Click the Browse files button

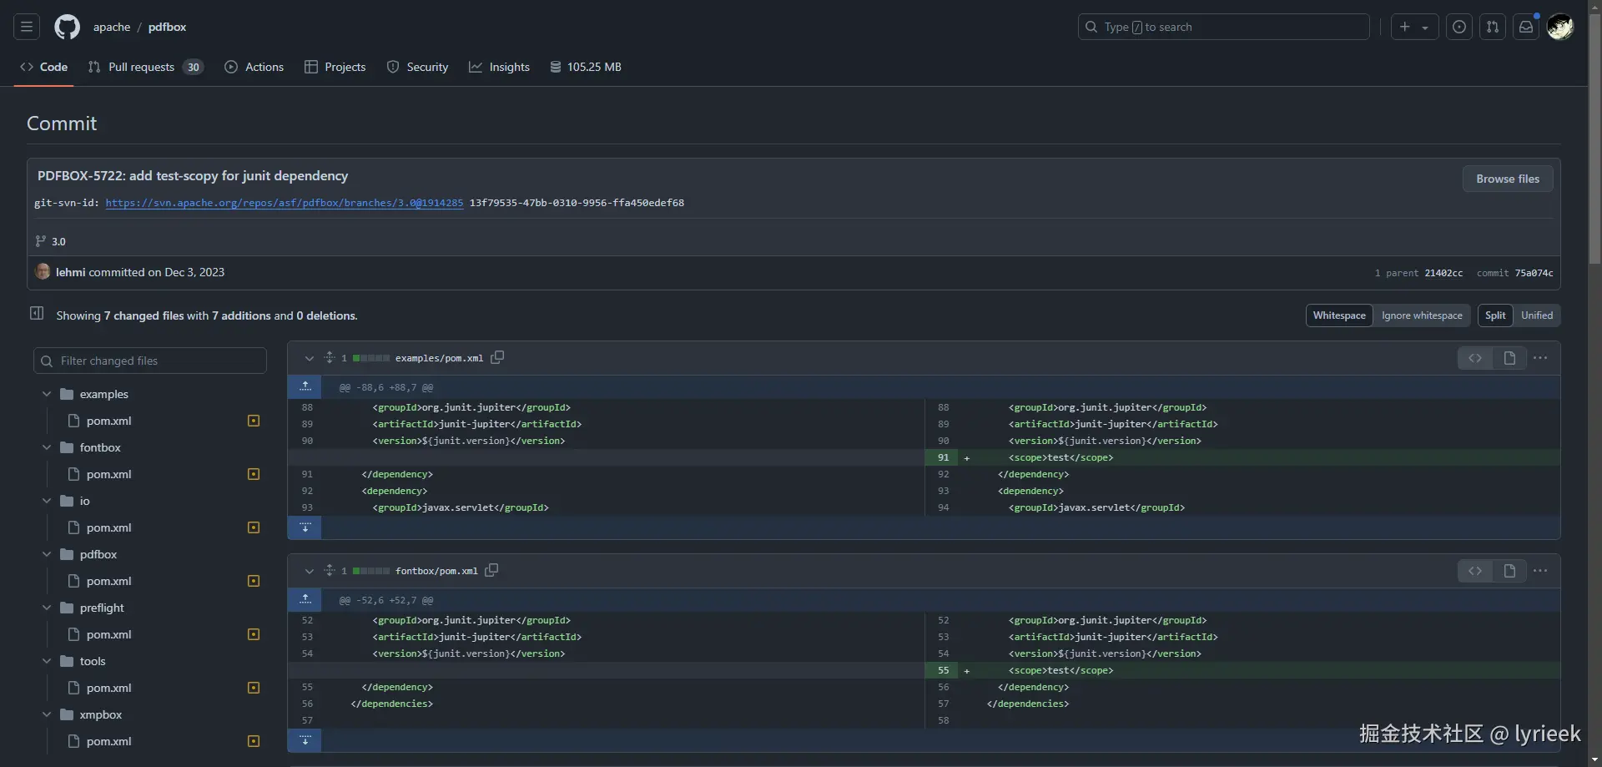tap(1508, 179)
